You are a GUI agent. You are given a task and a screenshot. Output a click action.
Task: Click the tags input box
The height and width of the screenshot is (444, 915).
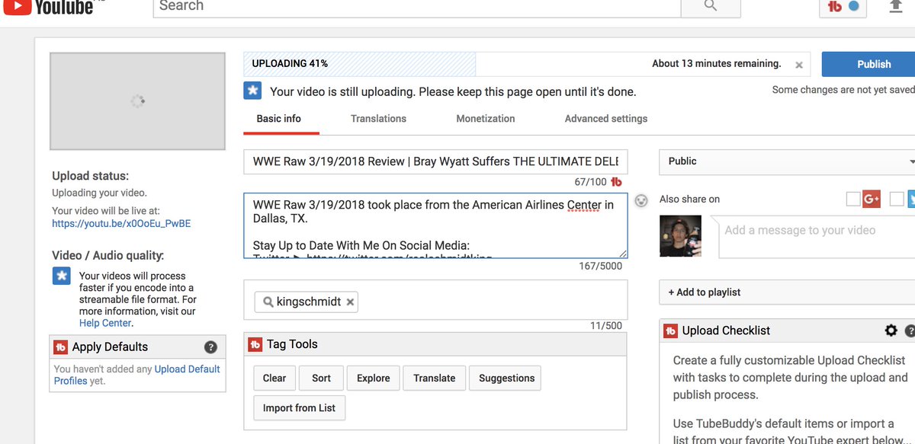(435, 300)
